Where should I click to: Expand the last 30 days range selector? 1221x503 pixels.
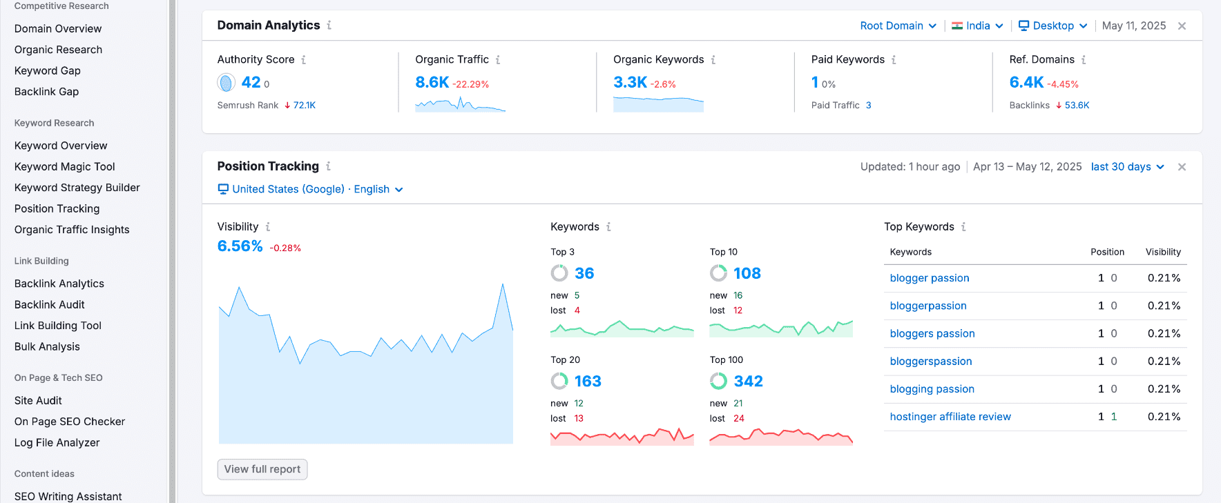[x=1127, y=167]
